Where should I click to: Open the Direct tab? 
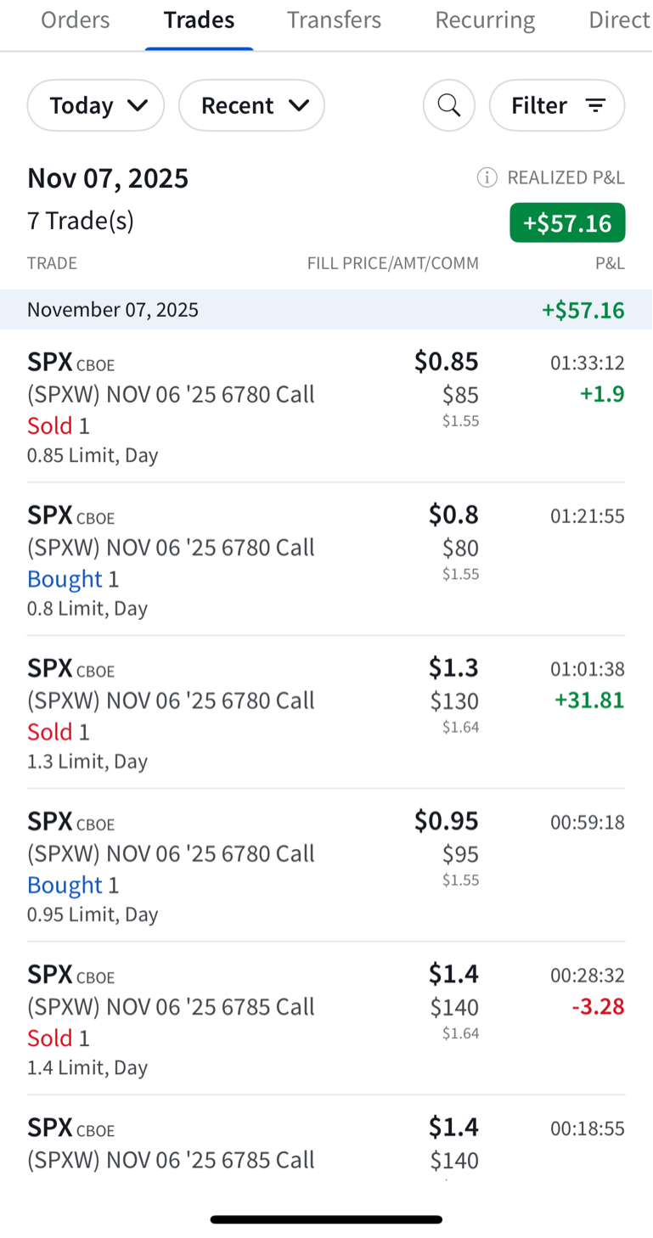point(619,20)
